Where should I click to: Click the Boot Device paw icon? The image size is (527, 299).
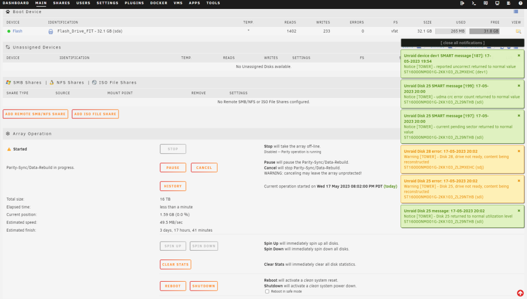8,12
